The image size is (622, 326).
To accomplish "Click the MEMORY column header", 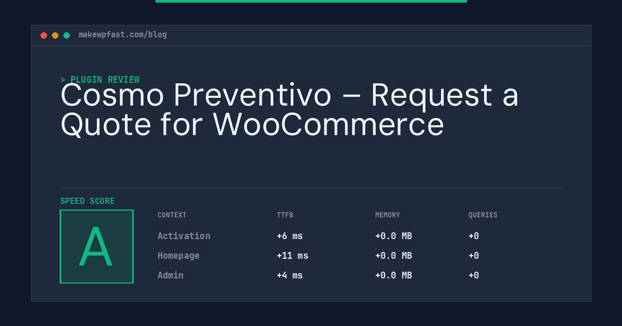I will coord(388,215).
